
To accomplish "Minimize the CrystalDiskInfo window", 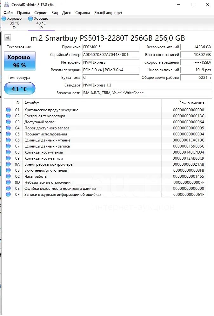I will 178,4.
